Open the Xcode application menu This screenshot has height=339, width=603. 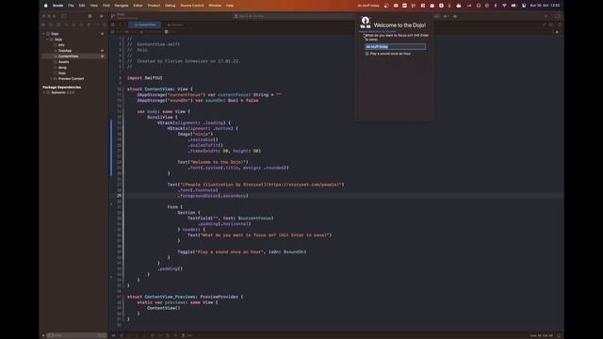pos(57,6)
